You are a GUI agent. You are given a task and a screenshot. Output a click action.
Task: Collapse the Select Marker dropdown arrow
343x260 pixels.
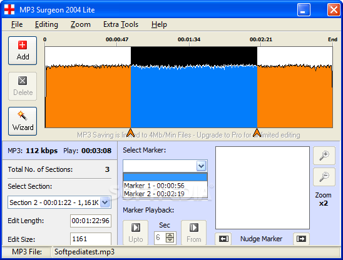[x=202, y=166]
